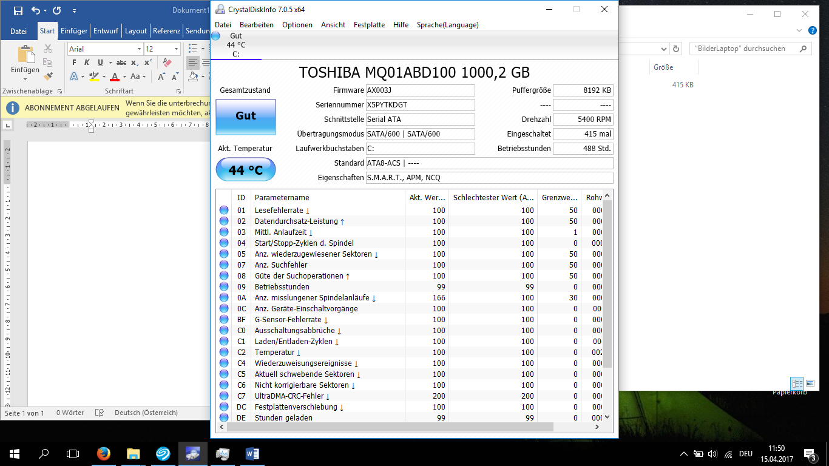The image size is (829, 466).
Task: Open Schriftart dialog launcher
Action: [178, 91]
